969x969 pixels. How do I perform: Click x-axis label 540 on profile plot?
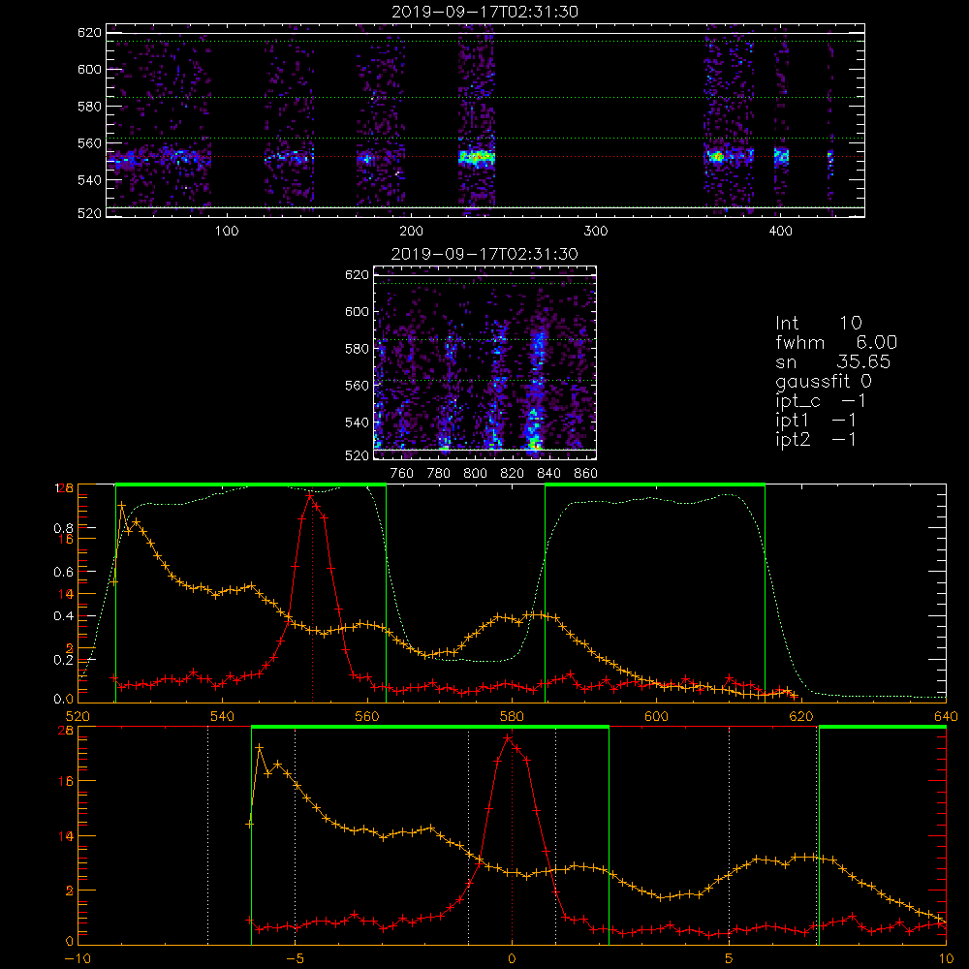(x=223, y=716)
